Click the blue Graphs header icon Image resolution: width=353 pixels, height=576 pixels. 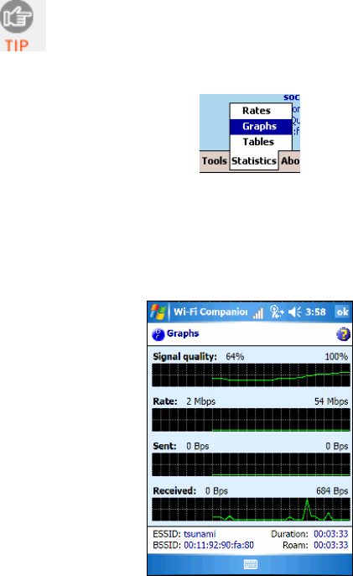pyautogui.click(x=158, y=334)
